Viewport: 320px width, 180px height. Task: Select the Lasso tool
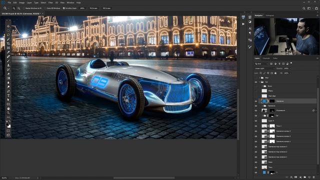[x=8, y=35]
